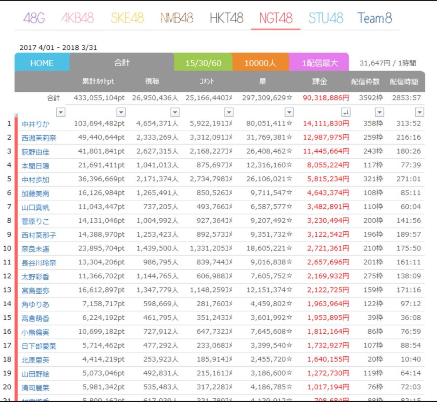Open member link 加藤美南
Image resolution: width=437 pixels, height=402 pixels.
(35, 193)
